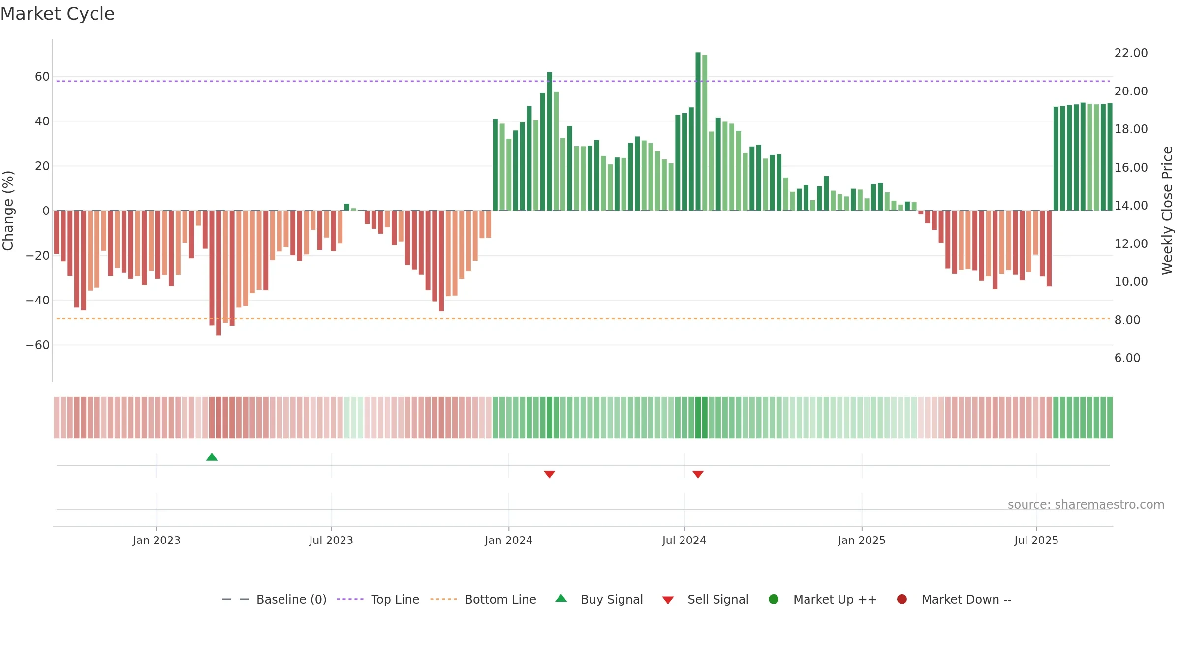1181x664 pixels.
Task: Click the Jul 2023 axis label
Action: [x=331, y=541]
